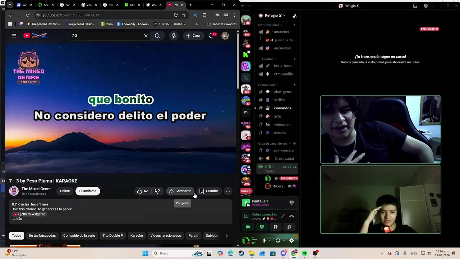Show more bookmarks with double chevron
This screenshot has height=259, width=460.
(197, 24)
